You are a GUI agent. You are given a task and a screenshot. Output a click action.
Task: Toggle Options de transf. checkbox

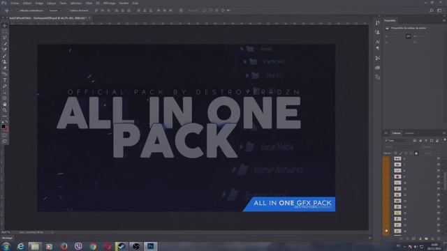tap(68, 10)
